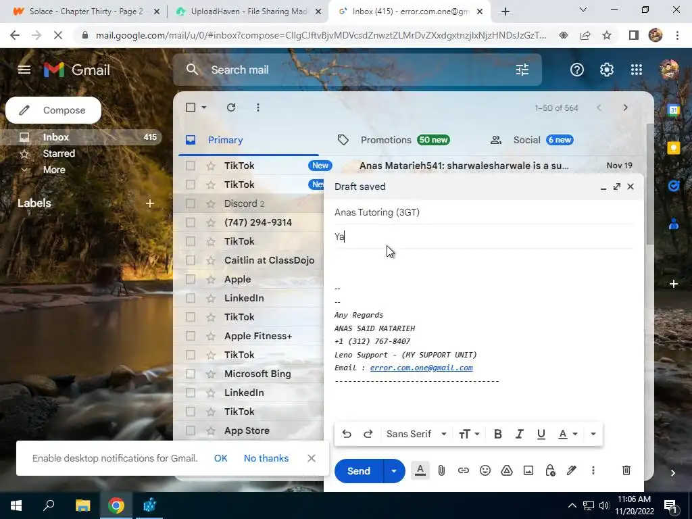Switch to UploadHaven browser tab
The height and width of the screenshot is (519, 692).
(x=248, y=11)
